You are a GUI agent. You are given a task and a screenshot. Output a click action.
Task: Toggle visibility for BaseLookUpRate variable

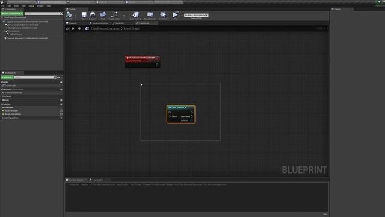click(x=61, y=114)
